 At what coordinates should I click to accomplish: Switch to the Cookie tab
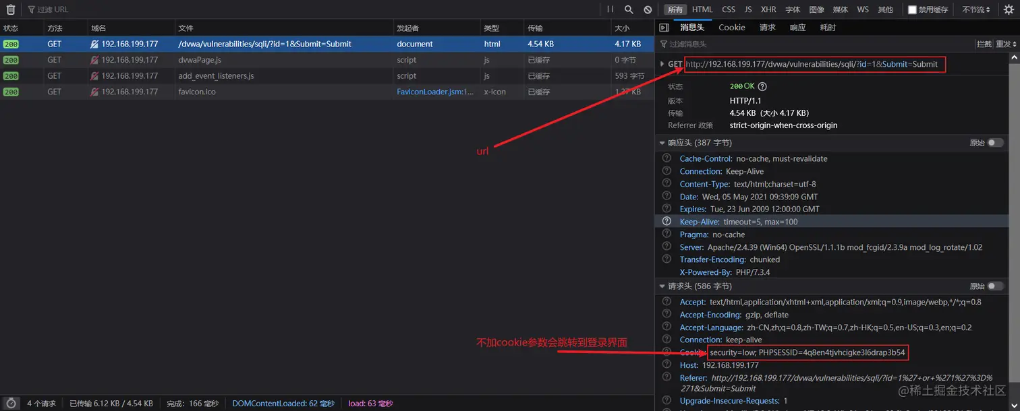(732, 28)
